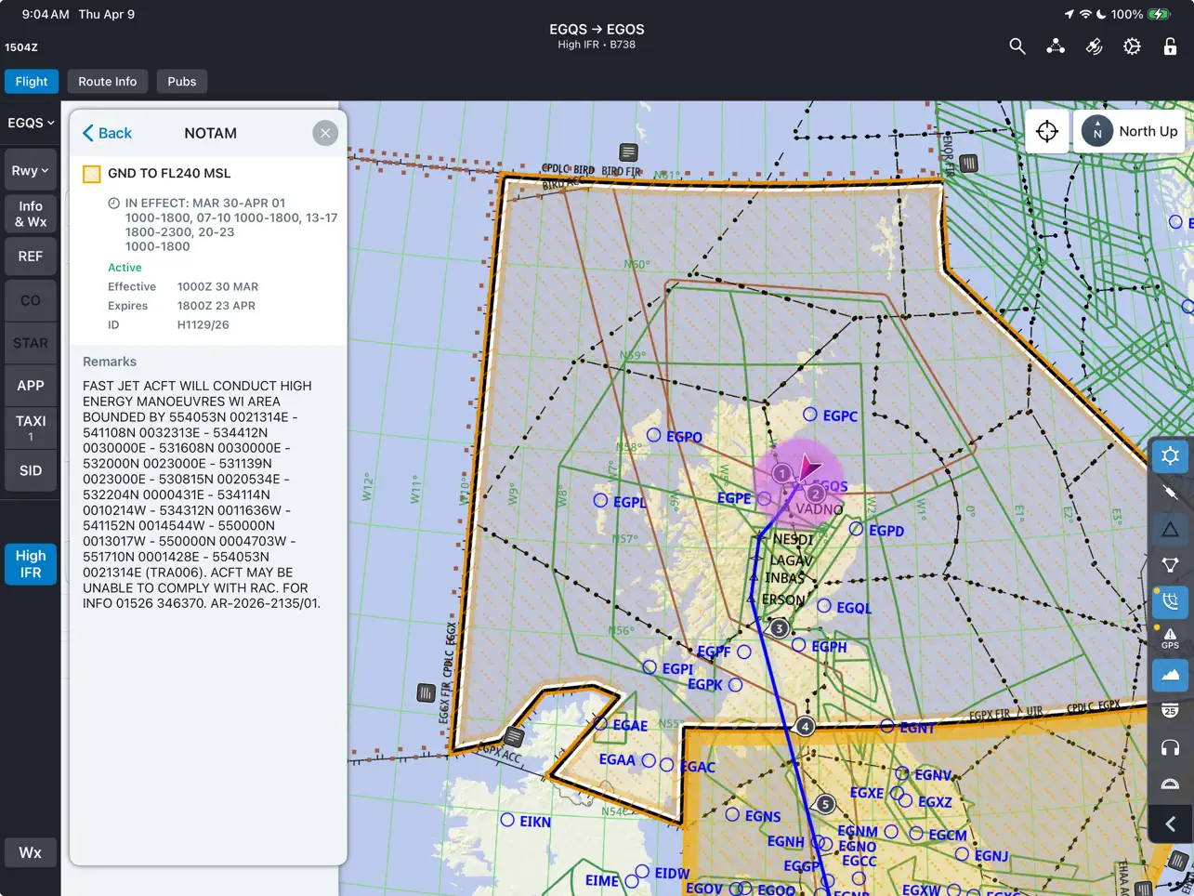Tap the note icon near BIRD FIR
Viewport: 1194px width, 896px height.
pyautogui.click(x=629, y=152)
